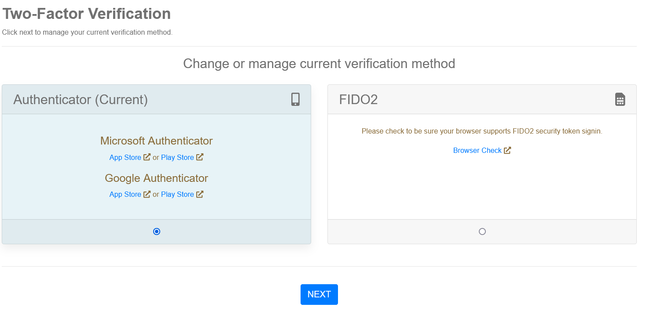
Task: Click the 'Please check to be sure' notice
Action: (482, 131)
